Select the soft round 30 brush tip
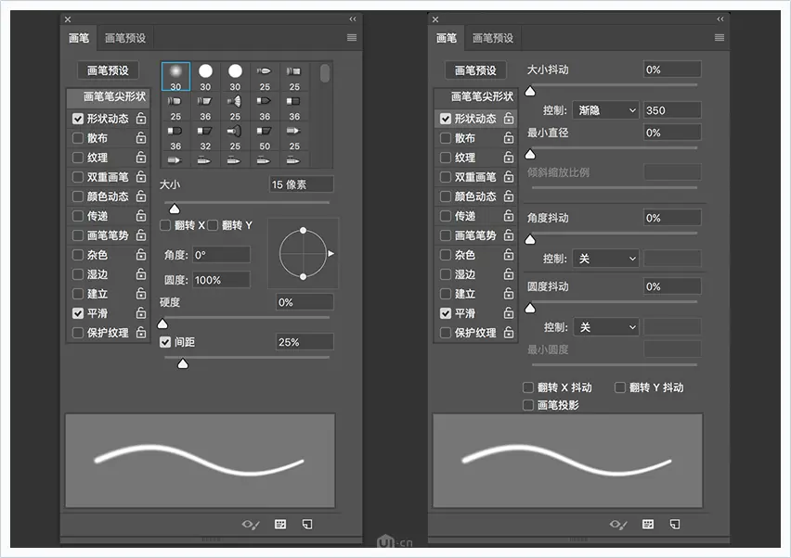 click(x=175, y=77)
